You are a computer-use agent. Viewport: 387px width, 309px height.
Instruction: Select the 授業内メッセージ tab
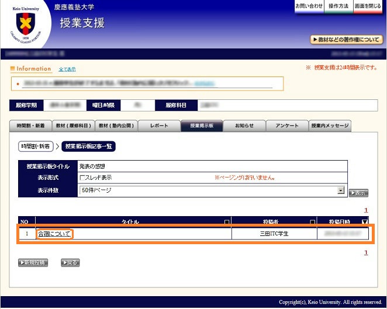click(330, 126)
